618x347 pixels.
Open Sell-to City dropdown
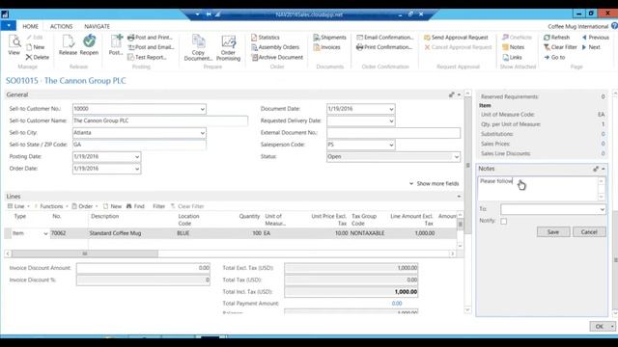click(x=202, y=133)
